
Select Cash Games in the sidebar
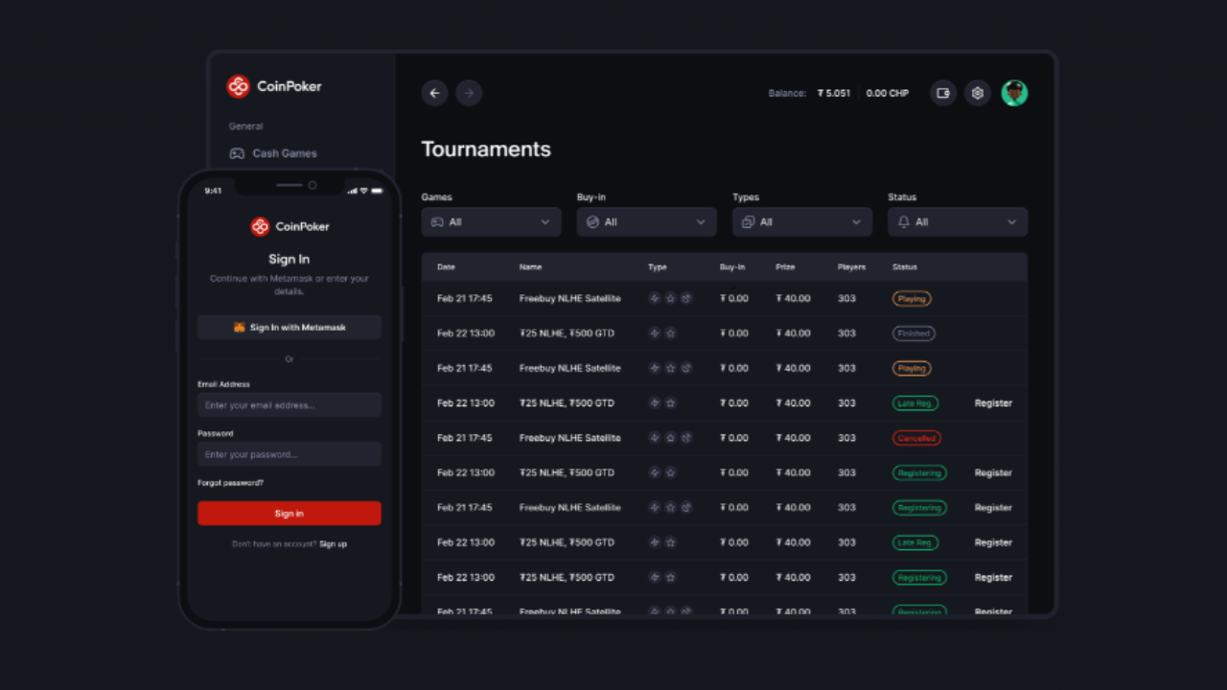click(x=284, y=153)
